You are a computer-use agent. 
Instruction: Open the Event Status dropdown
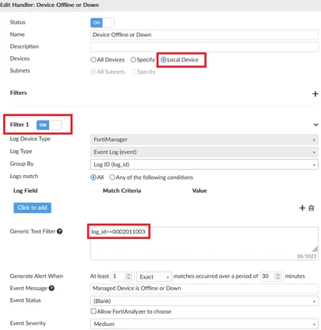[204, 301]
